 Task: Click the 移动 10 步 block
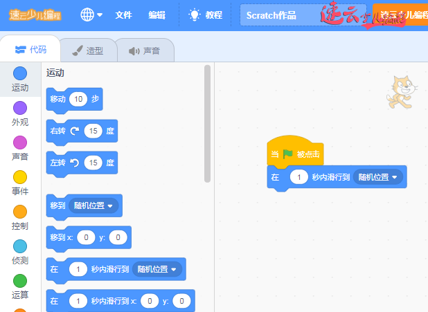(74, 100)
